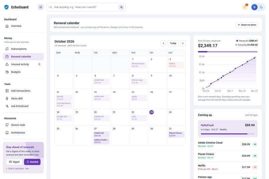Open notifications bell

pyautogui.click(x=245, y=7)
